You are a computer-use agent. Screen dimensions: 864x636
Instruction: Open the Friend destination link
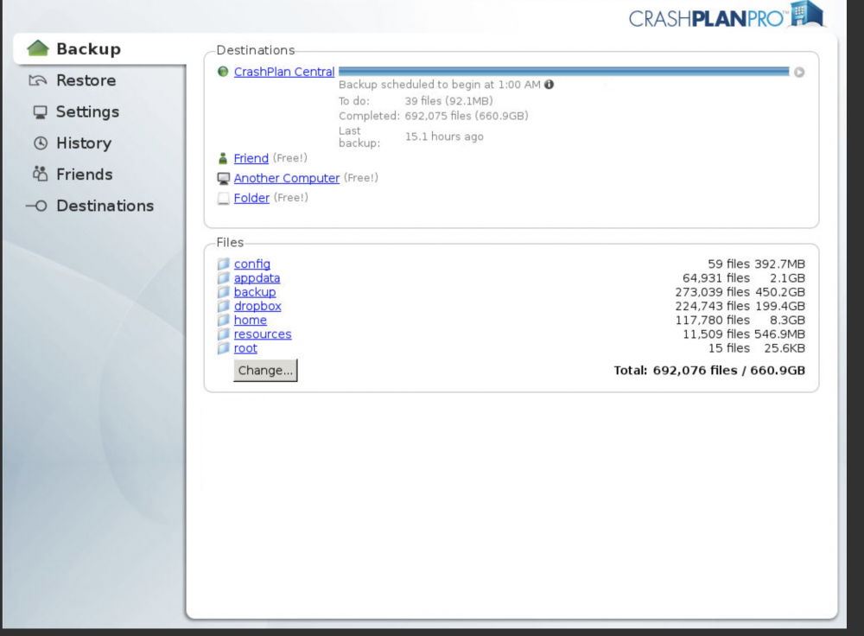[251, 158]
